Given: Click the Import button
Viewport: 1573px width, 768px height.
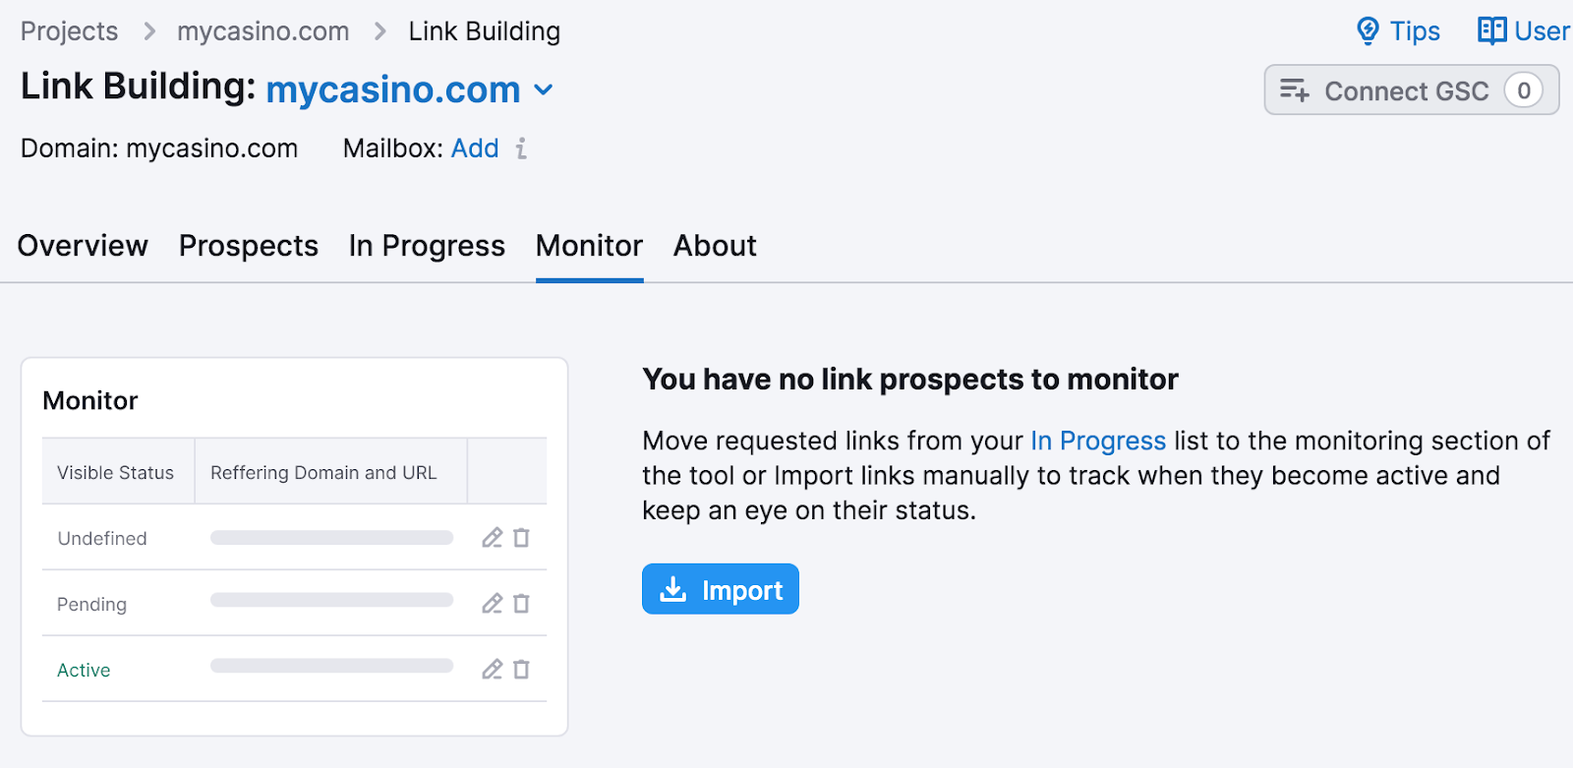Looking at the screenshot, I should coord(720,589).
